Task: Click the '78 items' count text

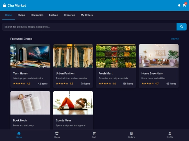Action: click(86, 84)
